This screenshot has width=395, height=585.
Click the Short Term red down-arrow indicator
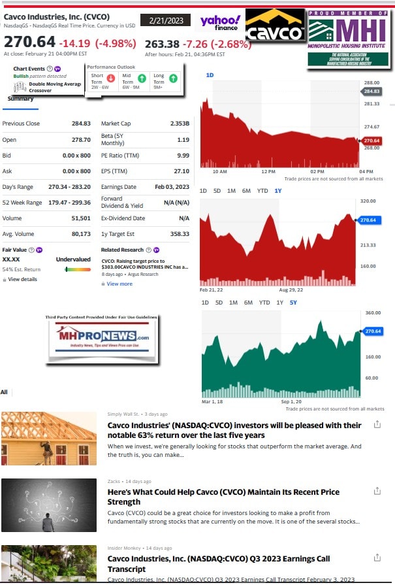pos(111,78)
